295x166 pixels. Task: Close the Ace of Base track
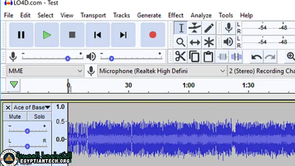(x=8, y=108)
